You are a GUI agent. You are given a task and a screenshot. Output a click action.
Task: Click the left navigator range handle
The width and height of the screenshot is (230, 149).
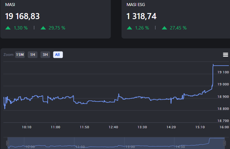tap(7, 143)
